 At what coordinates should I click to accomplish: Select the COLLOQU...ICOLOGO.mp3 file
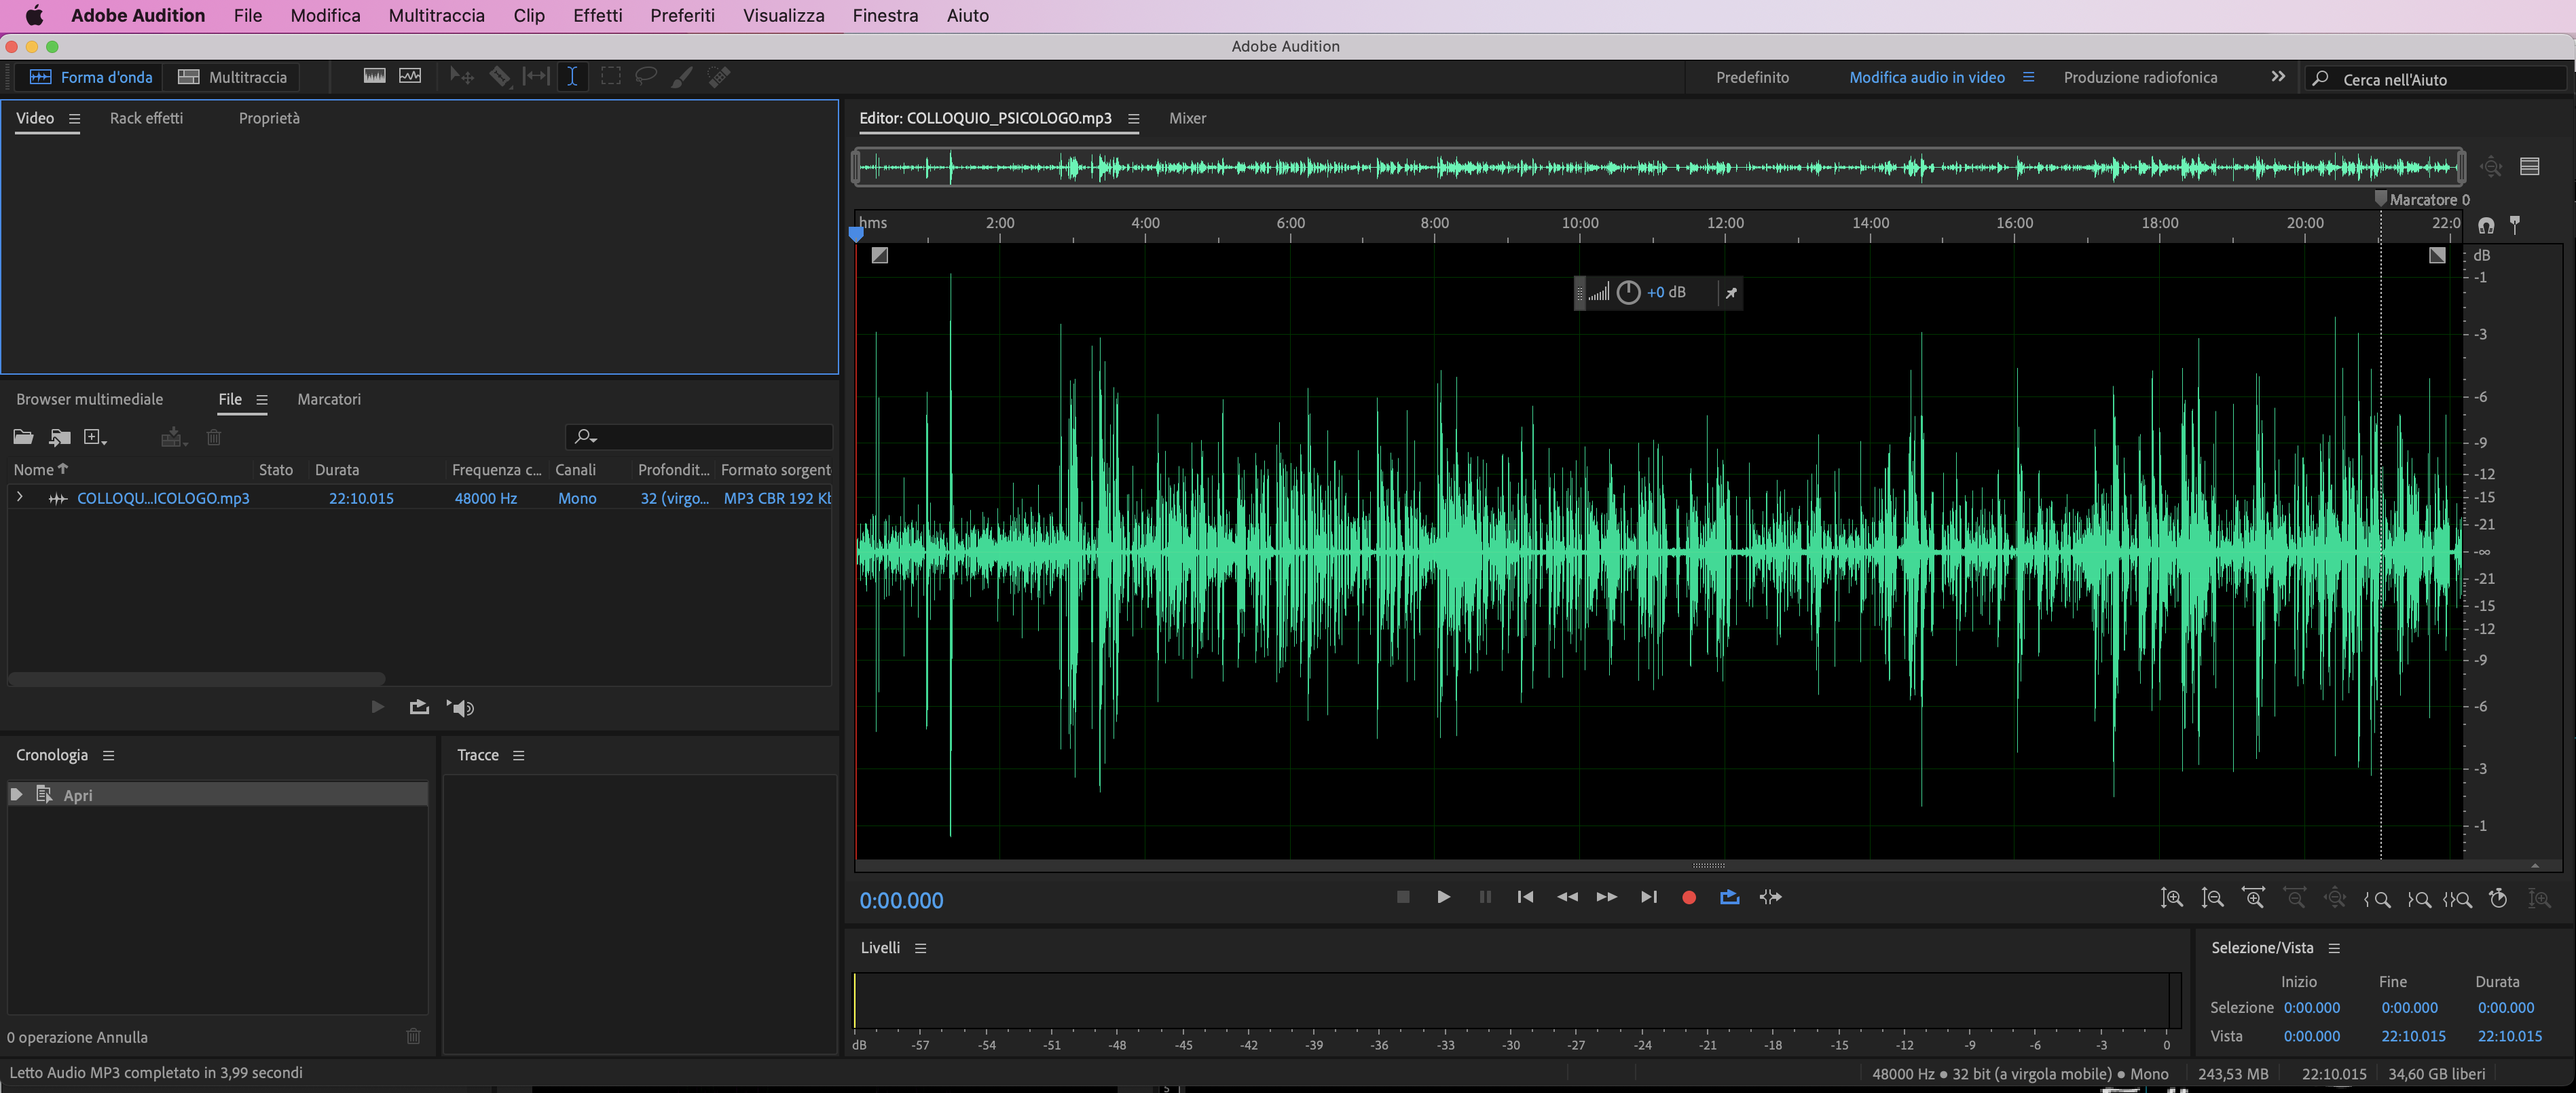pos(163,498)
